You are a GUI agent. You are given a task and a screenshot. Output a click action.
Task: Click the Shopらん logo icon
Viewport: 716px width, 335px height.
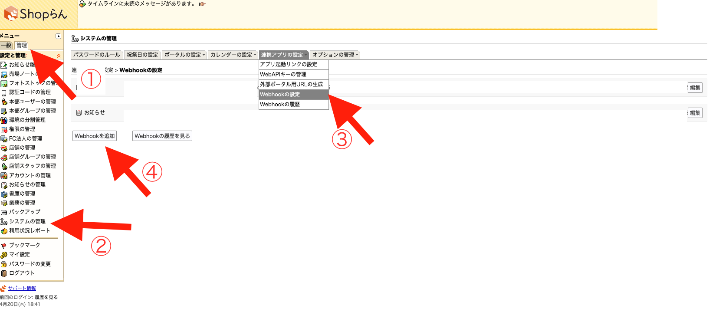[10, 14]
